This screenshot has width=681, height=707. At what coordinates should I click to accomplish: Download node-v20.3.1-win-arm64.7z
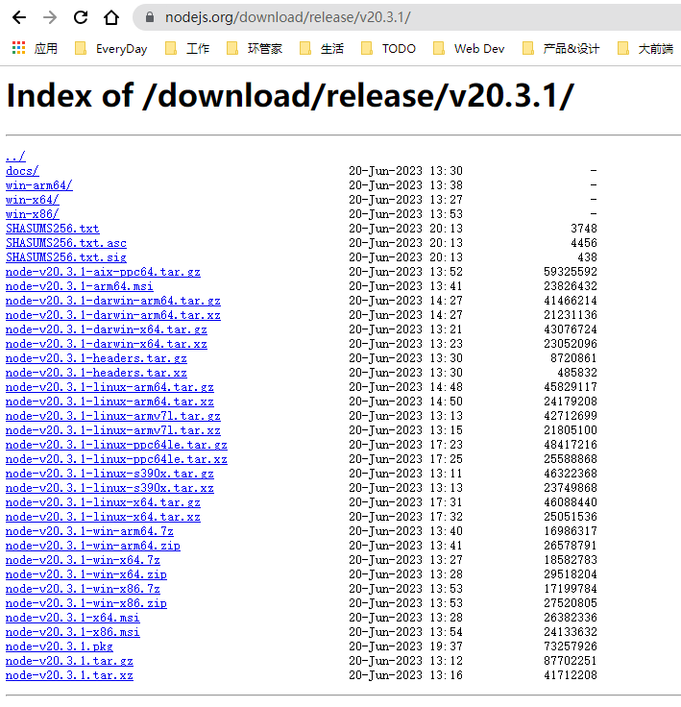(x=89, y=531)
